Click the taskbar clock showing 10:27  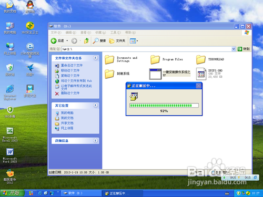(256, 193)
